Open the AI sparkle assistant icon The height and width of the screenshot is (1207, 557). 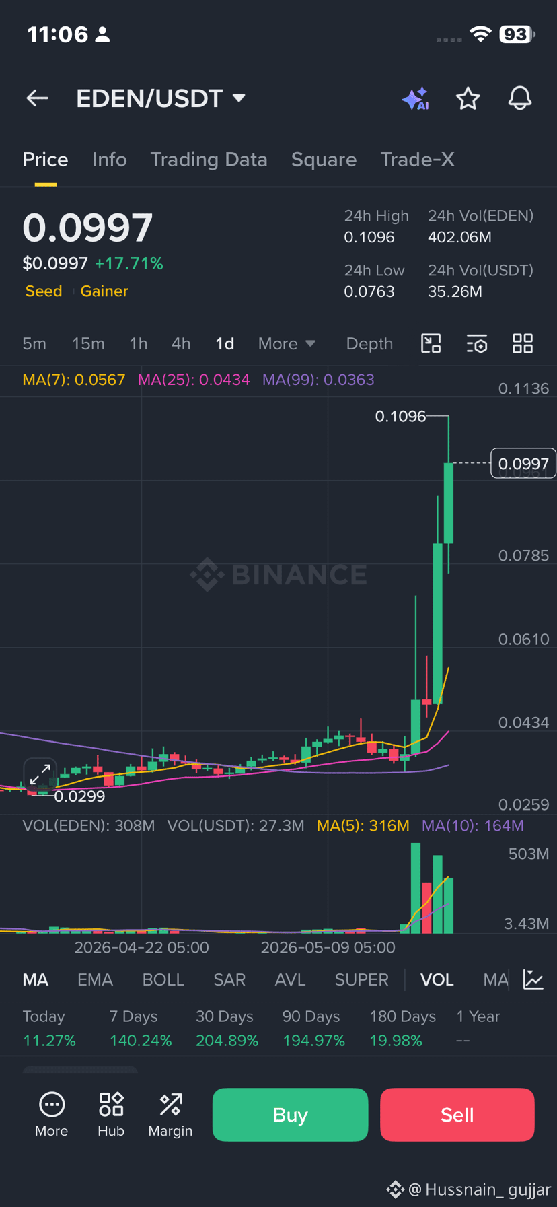(x=416, y=98)
